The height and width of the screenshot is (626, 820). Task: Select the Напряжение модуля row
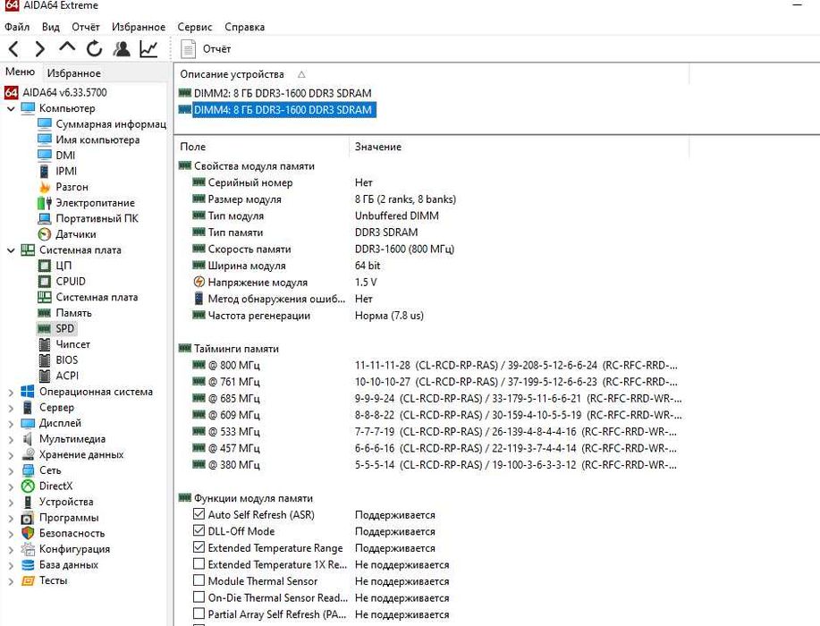click(285, 283)
